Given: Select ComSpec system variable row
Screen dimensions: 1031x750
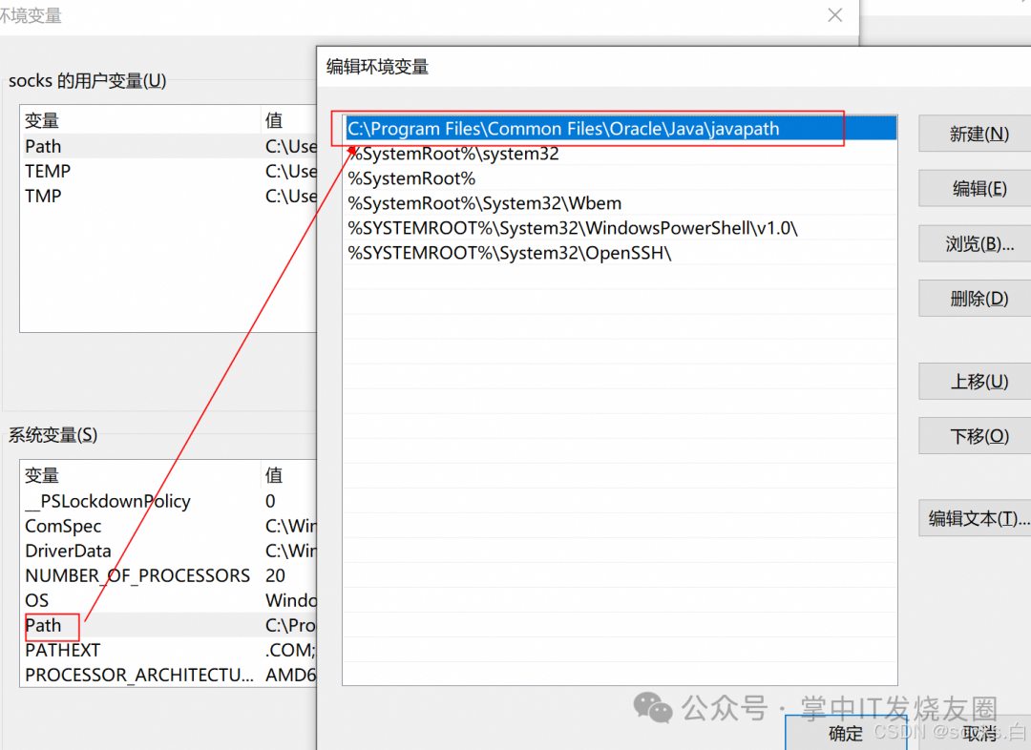Looking at the screenshot, I should pos(168,526).
